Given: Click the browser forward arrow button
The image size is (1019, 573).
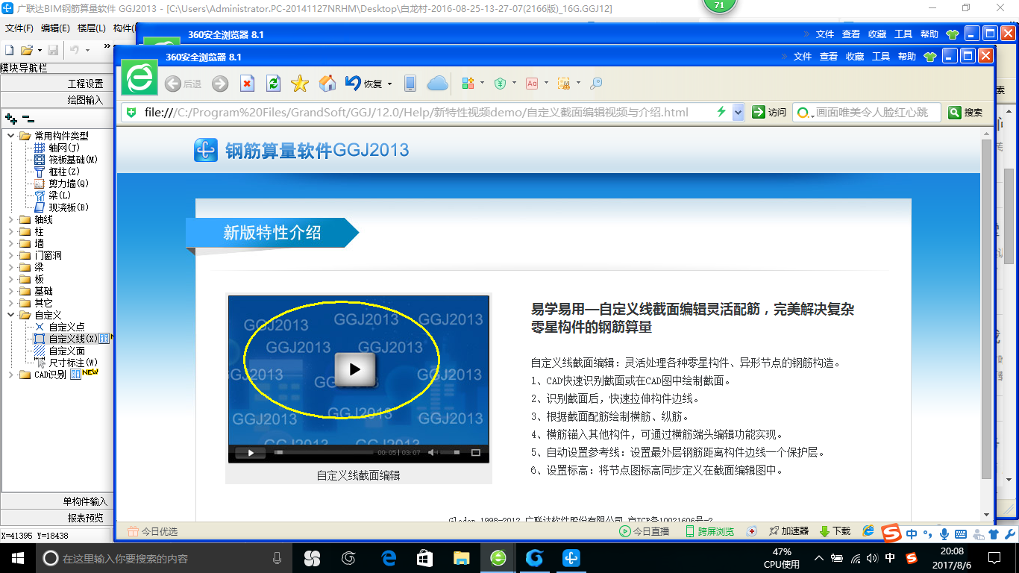Looking at the screenshot, I should pyautogui.click(x=220, y=84).
